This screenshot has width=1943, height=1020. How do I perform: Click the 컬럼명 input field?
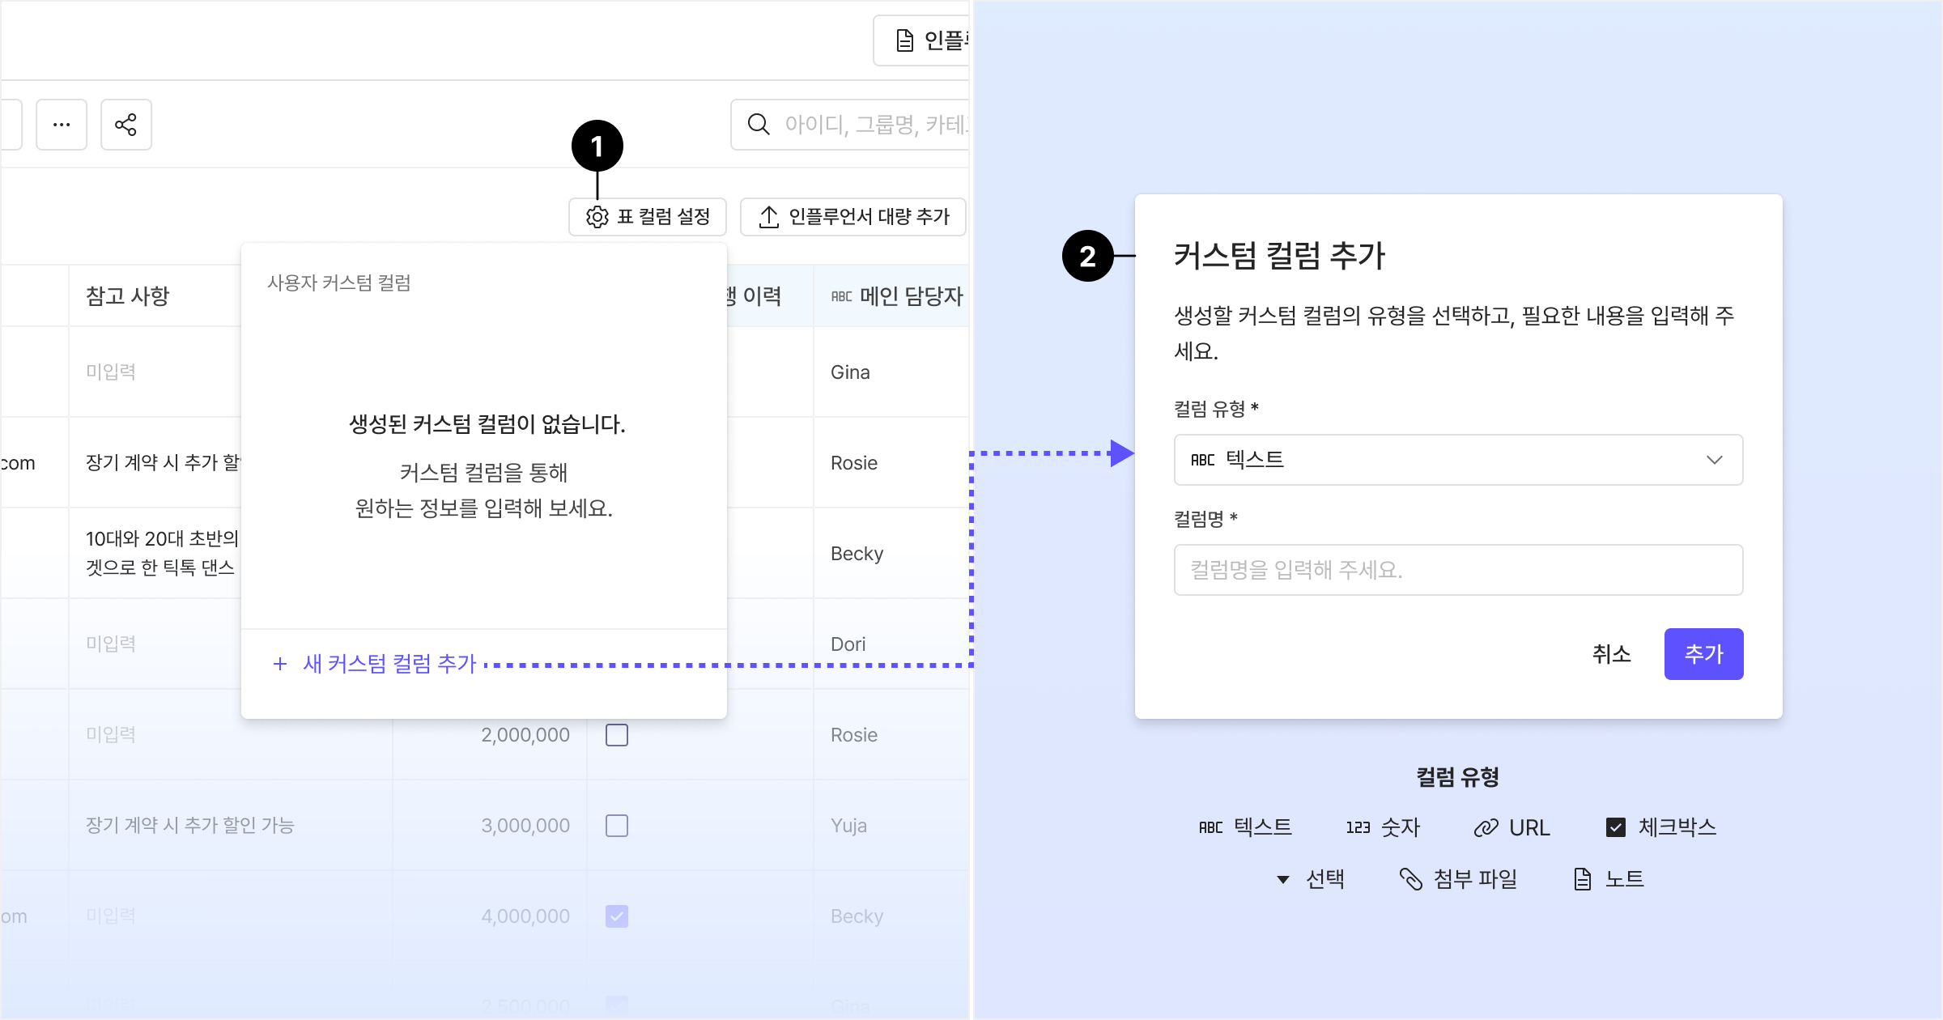[1457, 570]
